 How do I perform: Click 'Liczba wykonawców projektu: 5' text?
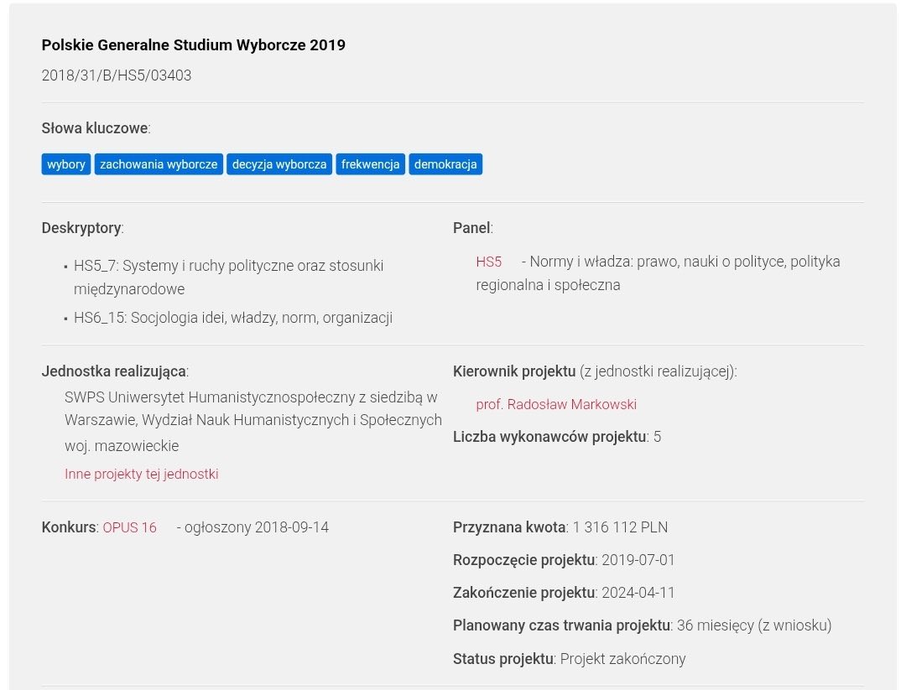tap(557, 437)
